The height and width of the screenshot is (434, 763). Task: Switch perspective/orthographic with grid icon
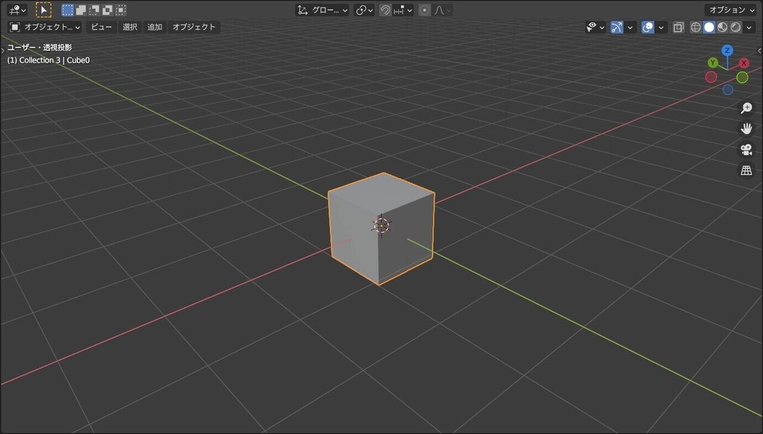tap(746, 170)
